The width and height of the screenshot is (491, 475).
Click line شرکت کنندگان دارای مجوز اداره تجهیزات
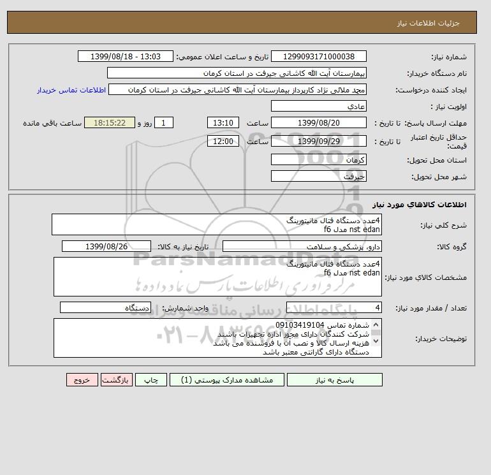point(293,334)
